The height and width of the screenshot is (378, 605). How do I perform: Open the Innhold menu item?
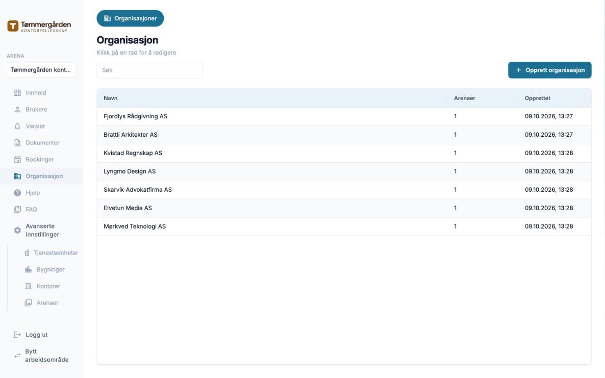click(42, 93)
